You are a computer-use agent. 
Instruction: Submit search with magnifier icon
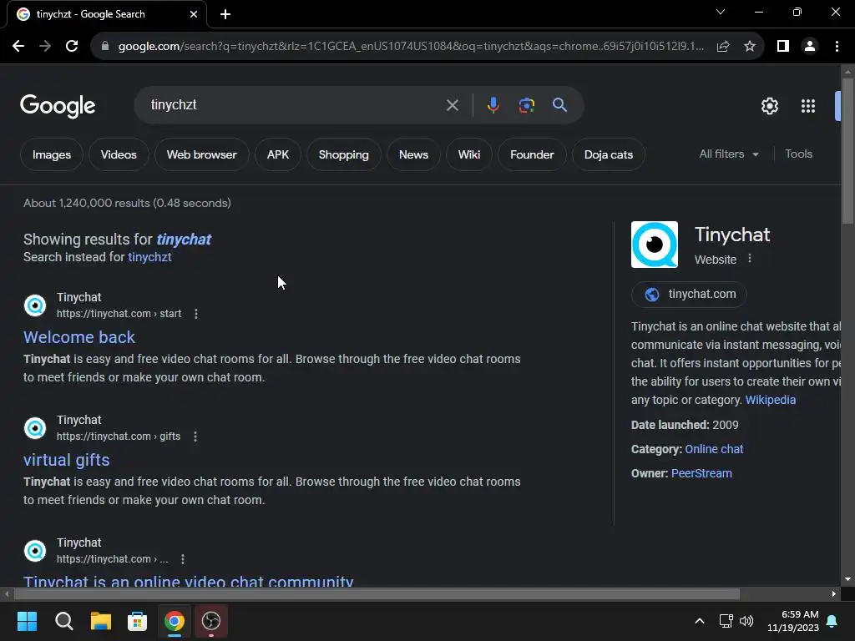coord(559,105)
